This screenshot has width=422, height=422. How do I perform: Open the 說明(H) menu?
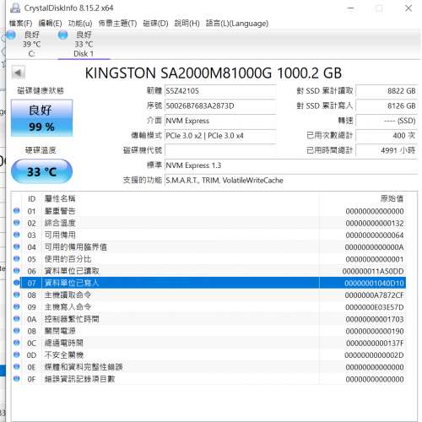tap(187, 24)
